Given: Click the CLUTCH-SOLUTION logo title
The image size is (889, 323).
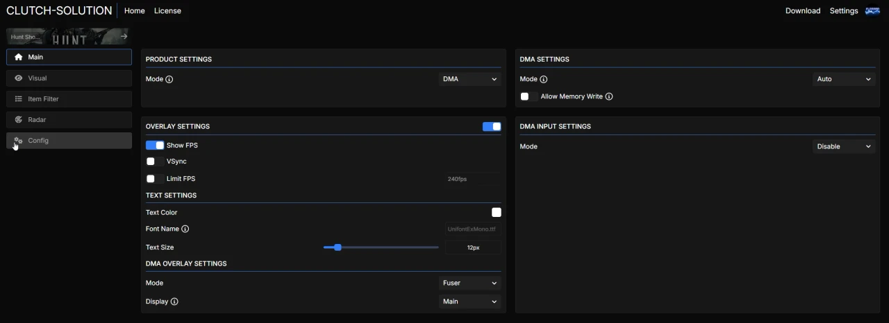Looking at the screenshot, I should click(59, 11).
